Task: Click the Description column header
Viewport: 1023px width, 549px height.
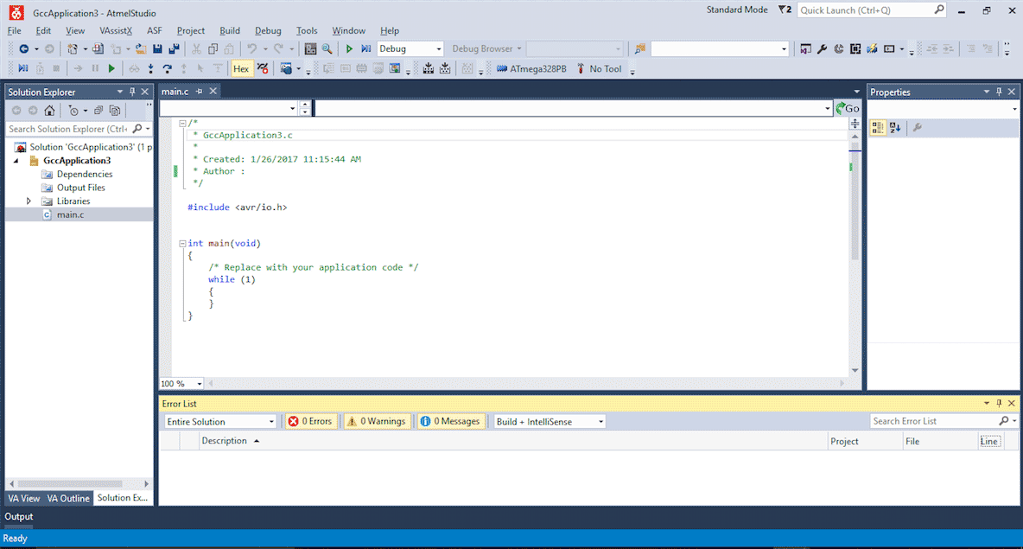Action: click(x=225, y=441)
